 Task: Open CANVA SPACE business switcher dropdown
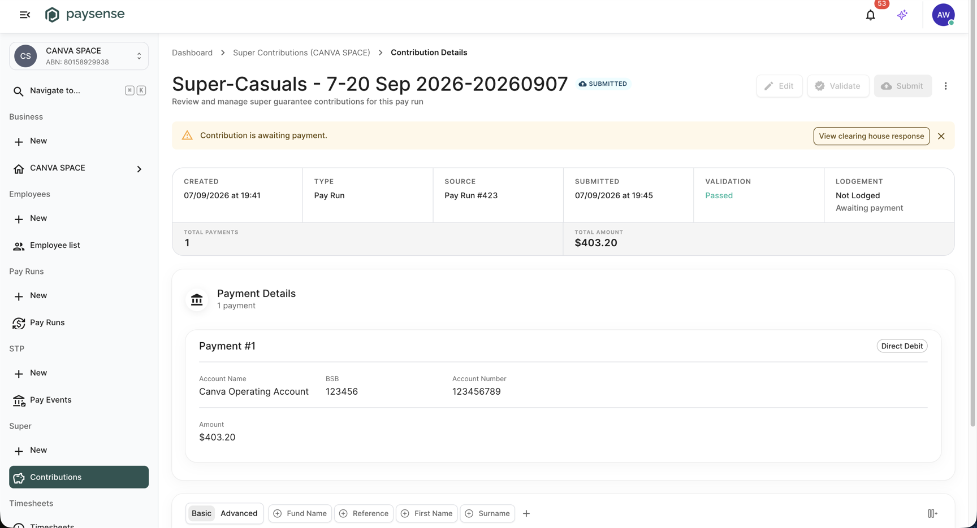(x=79, y=56)
